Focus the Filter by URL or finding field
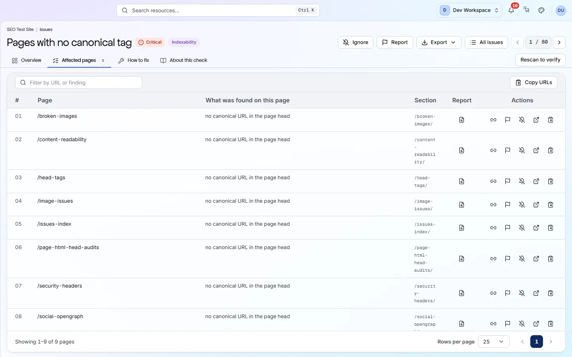Image resolution: width=572 pixels, height=357 pixels. click(x=79, y=83)
